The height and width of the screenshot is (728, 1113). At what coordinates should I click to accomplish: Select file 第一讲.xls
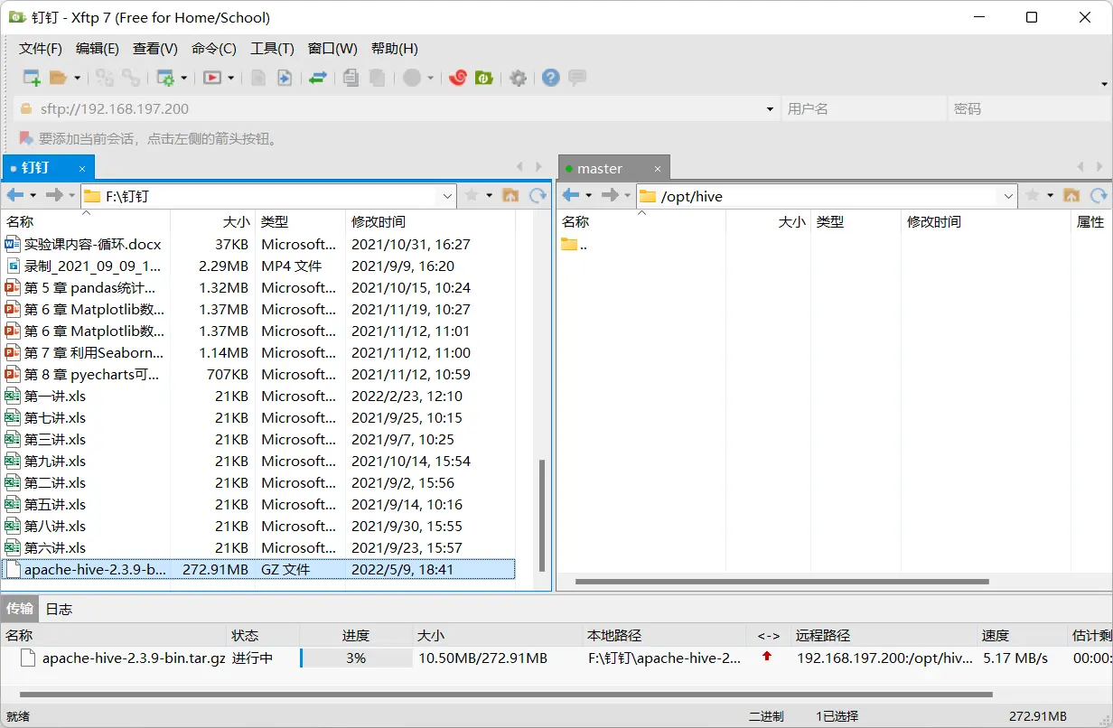pos(55,396)
